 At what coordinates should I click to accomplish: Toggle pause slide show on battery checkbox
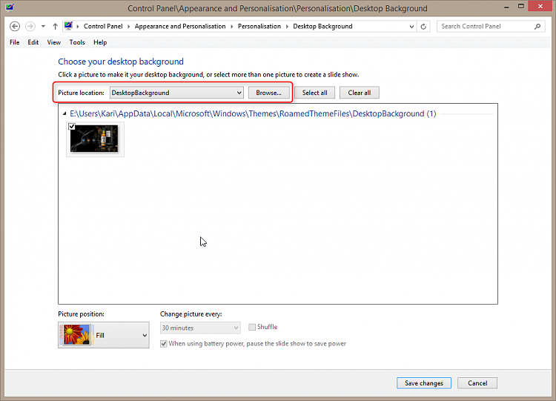[164, 344]
